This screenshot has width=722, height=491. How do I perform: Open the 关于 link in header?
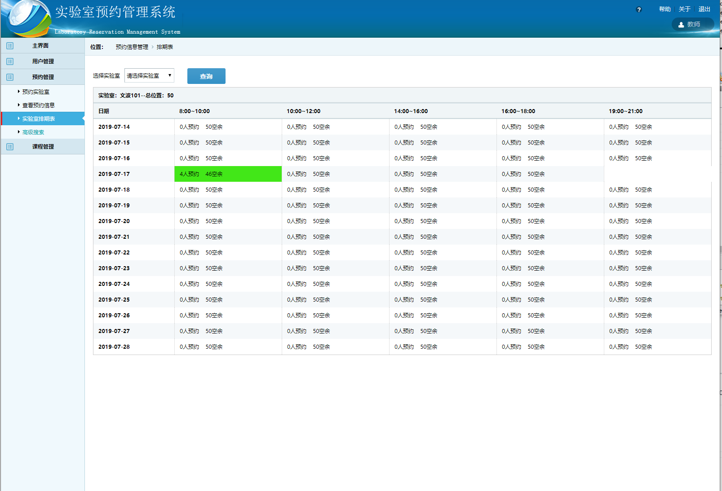[x=684, y=9]
